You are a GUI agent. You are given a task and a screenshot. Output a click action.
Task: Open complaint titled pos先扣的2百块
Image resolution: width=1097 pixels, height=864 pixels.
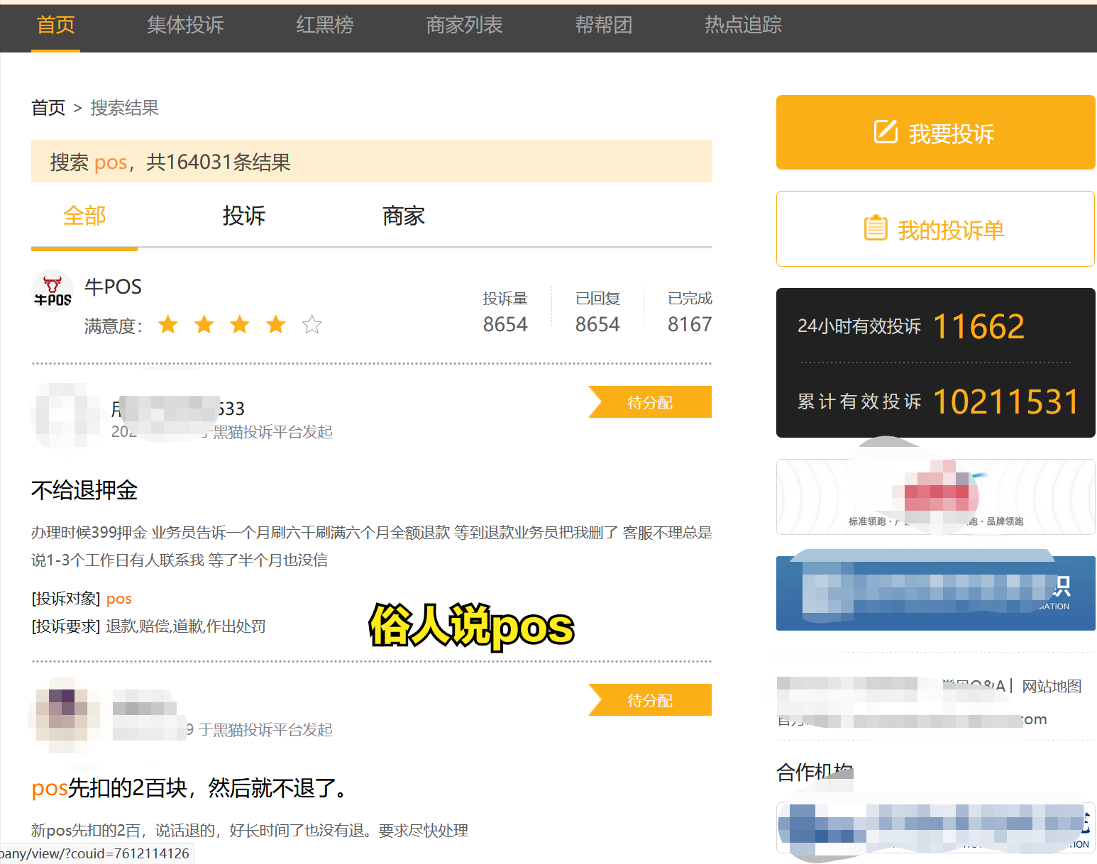pos(192,787)
